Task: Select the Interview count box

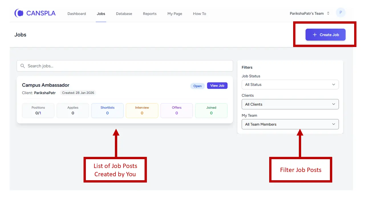Action: tap(142, 110)
